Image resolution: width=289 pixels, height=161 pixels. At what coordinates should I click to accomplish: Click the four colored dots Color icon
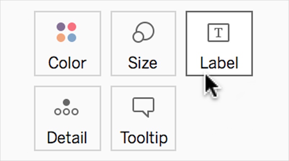(66, 32)
